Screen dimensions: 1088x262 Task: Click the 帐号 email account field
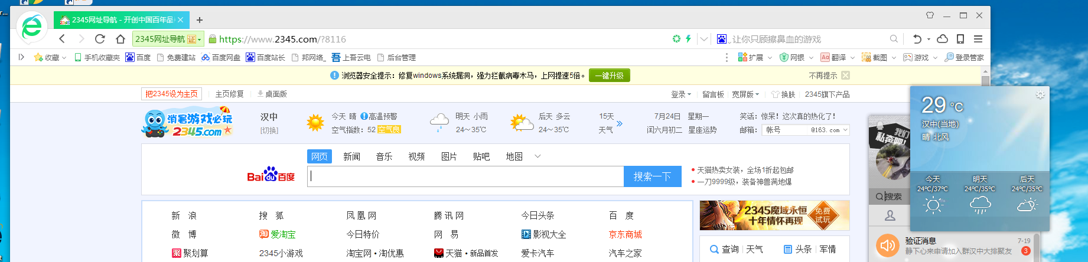pyautogui.click(x=786, y=130)
